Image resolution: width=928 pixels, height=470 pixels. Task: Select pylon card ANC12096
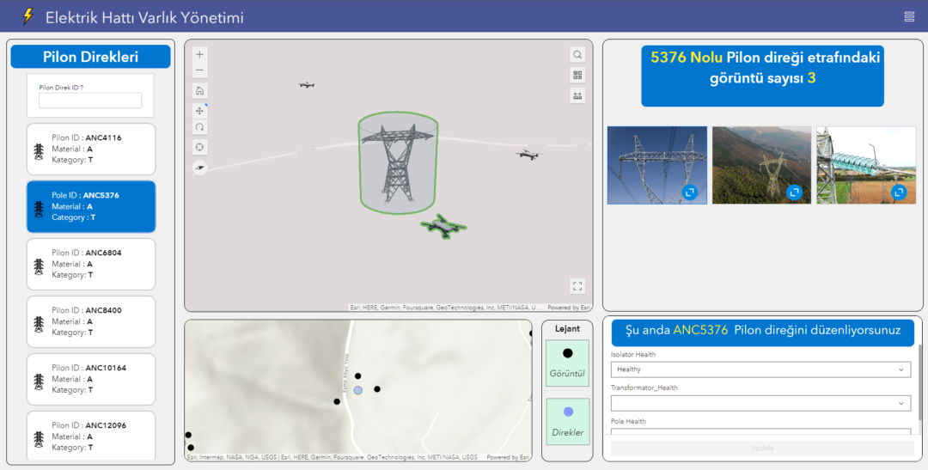91,436
